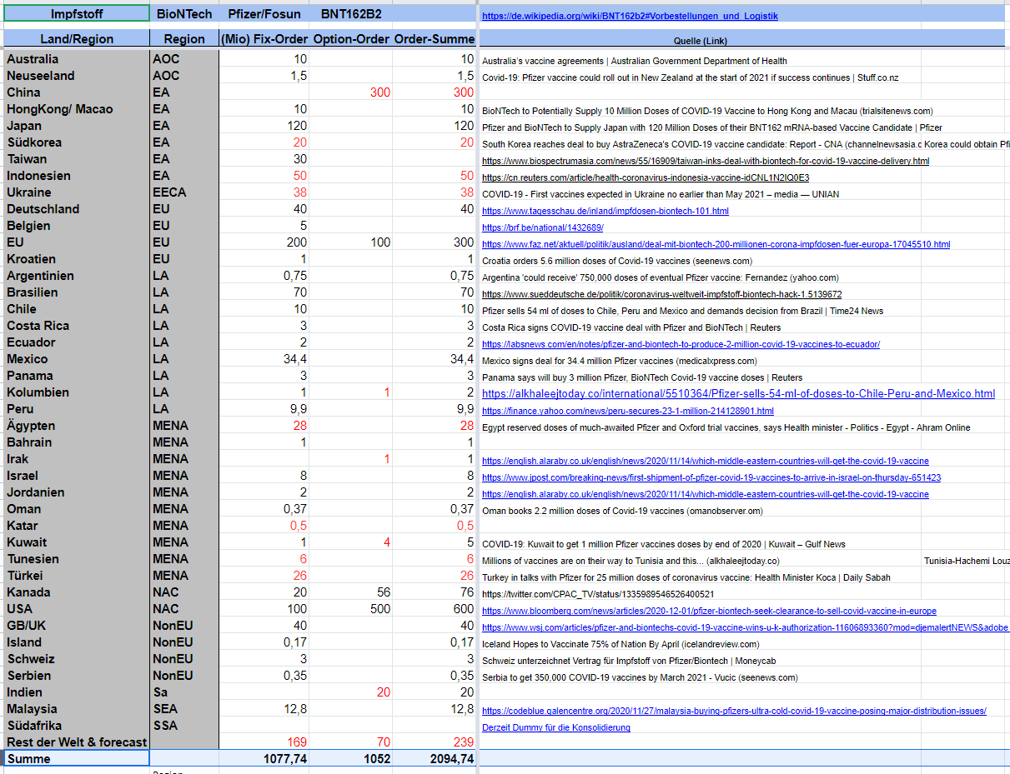Click the Oman books 2.2 million source text
This screenshot has height=774, width=1010.
(x=622, y=511)
